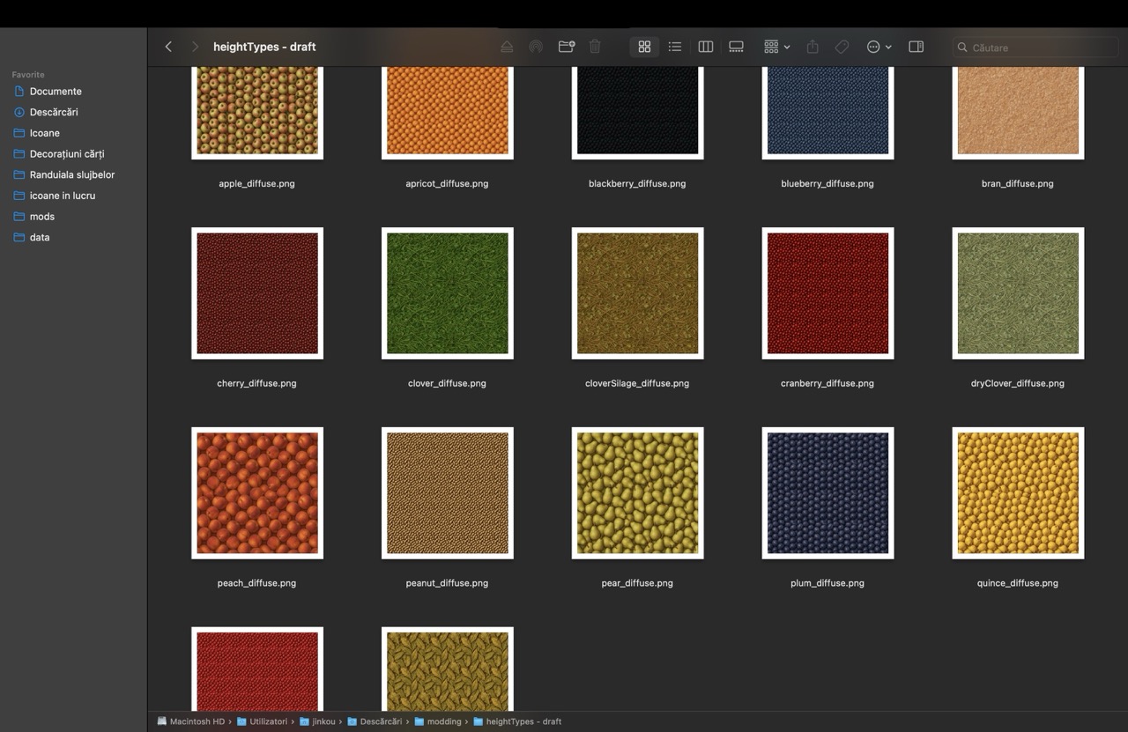Open AirDrop from the toolbar
Screen dimensions: 1128x732
[x=535, y=47]
